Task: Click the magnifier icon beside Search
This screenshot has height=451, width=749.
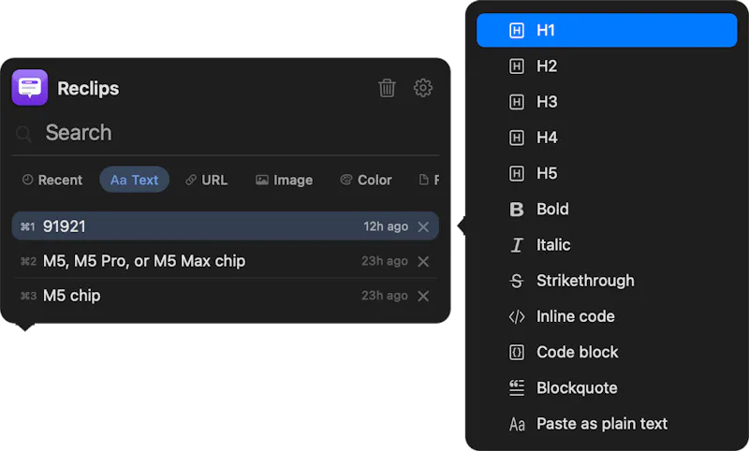Action: 23,134
